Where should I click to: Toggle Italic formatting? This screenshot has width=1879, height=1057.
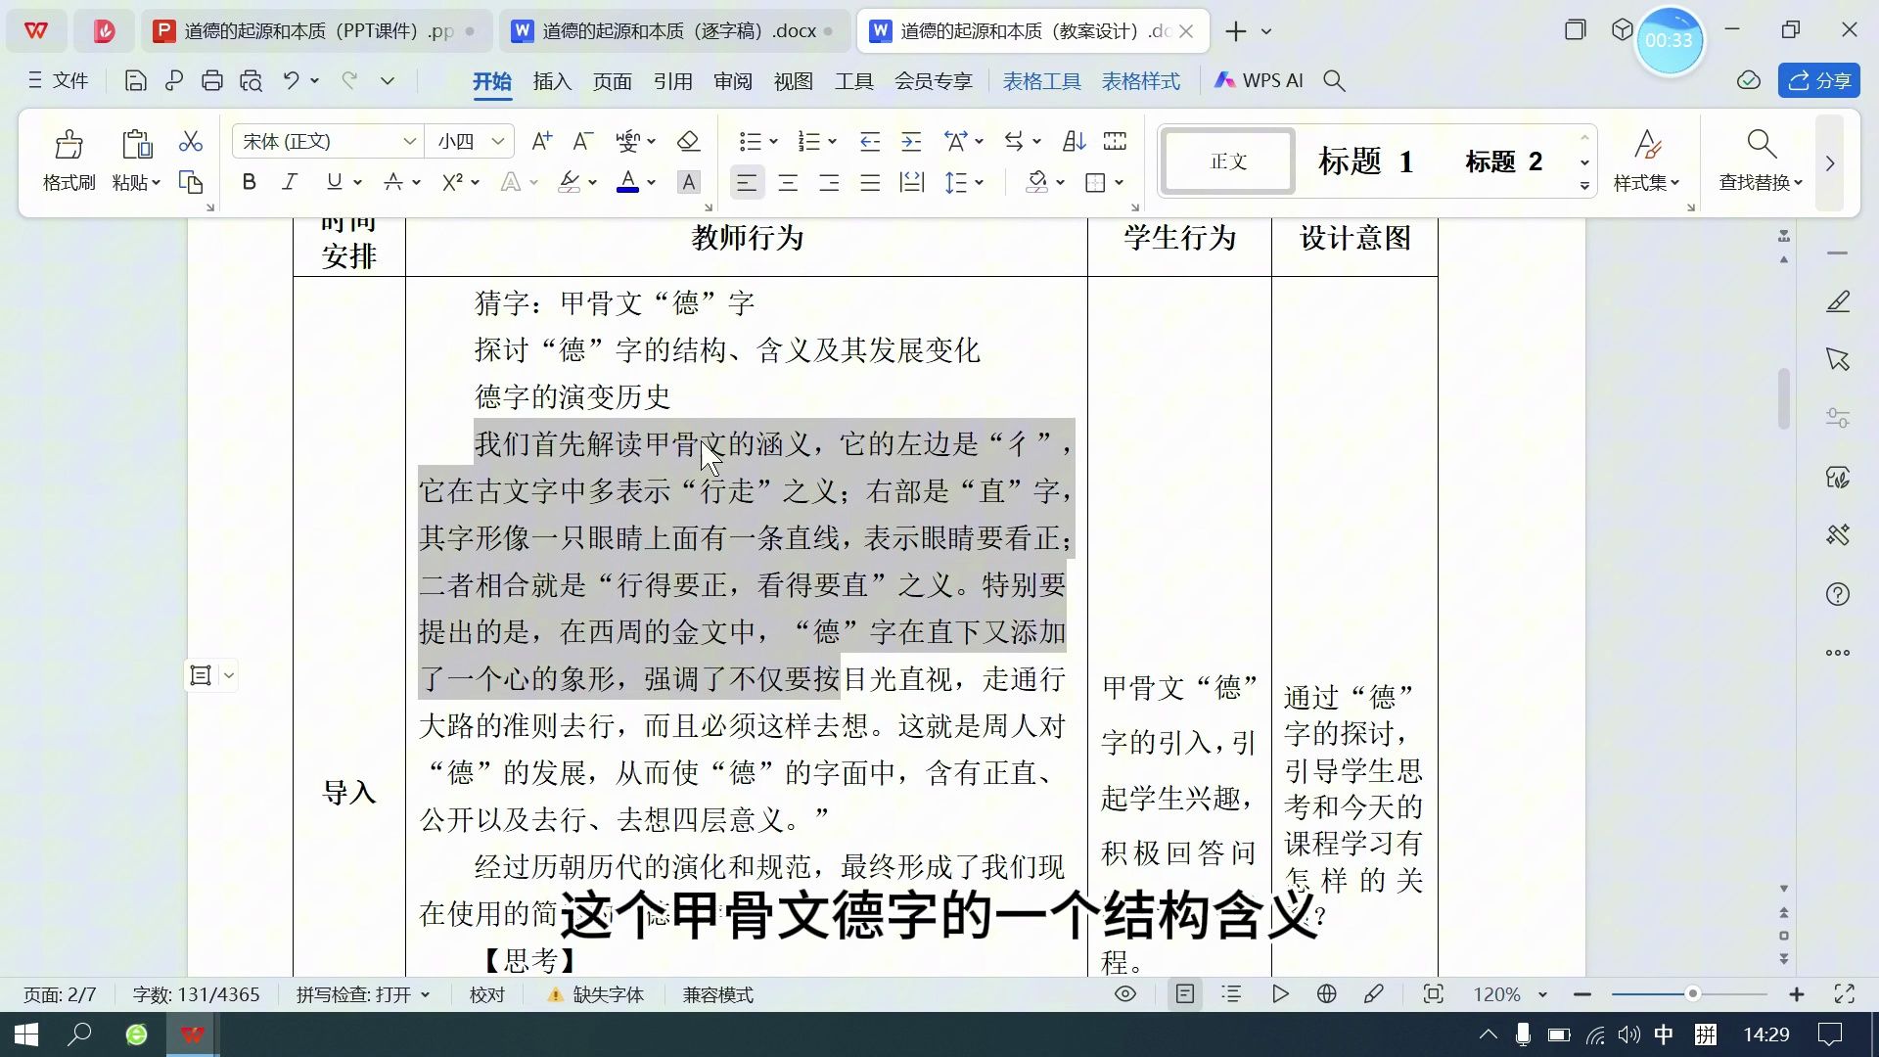[x=290, y=182]
